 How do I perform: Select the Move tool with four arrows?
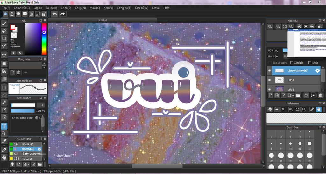click(x=4, y=55)
